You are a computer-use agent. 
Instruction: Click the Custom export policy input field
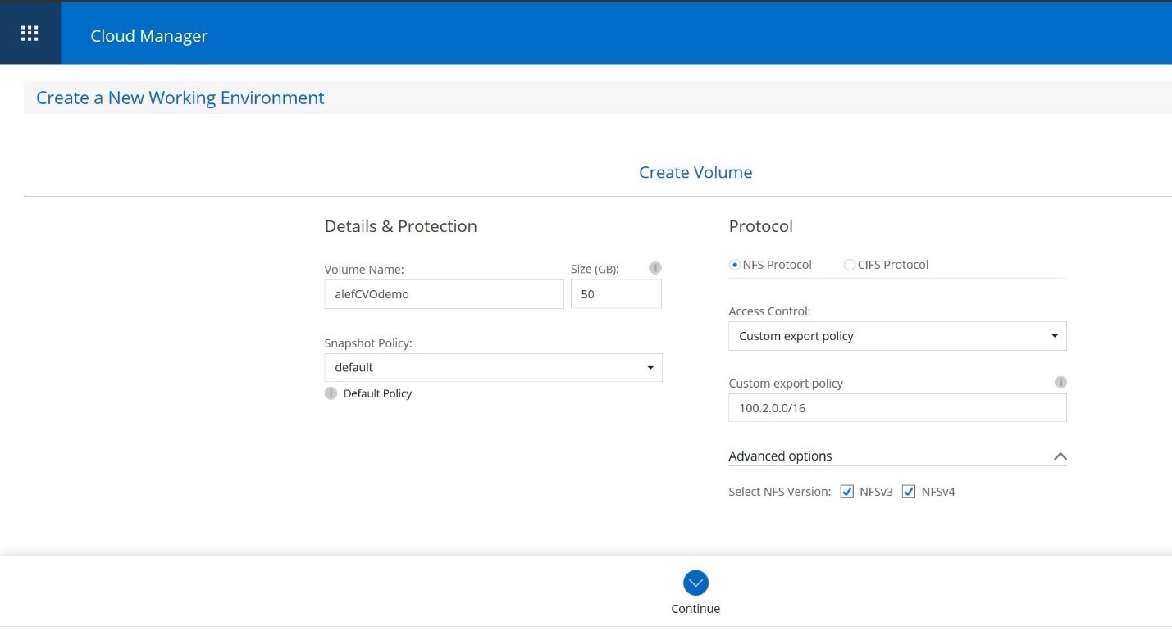click(x=897, y=408)
